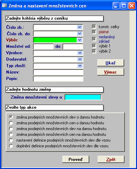Screen dimensions: 137x169
Task: Go back with the 'Zpět' button
Action: 111,160
